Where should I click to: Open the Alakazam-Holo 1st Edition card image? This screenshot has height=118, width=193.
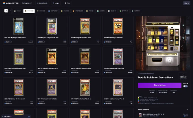(52, 87)
